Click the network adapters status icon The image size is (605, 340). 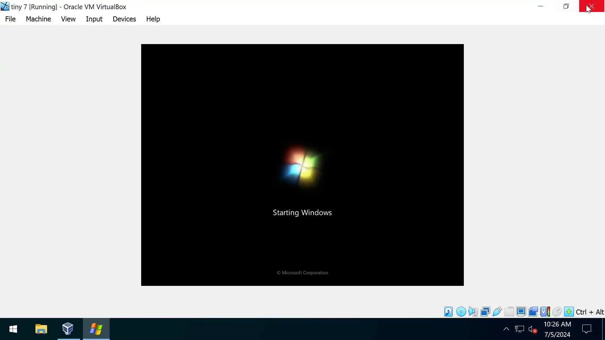pos(485,312)
